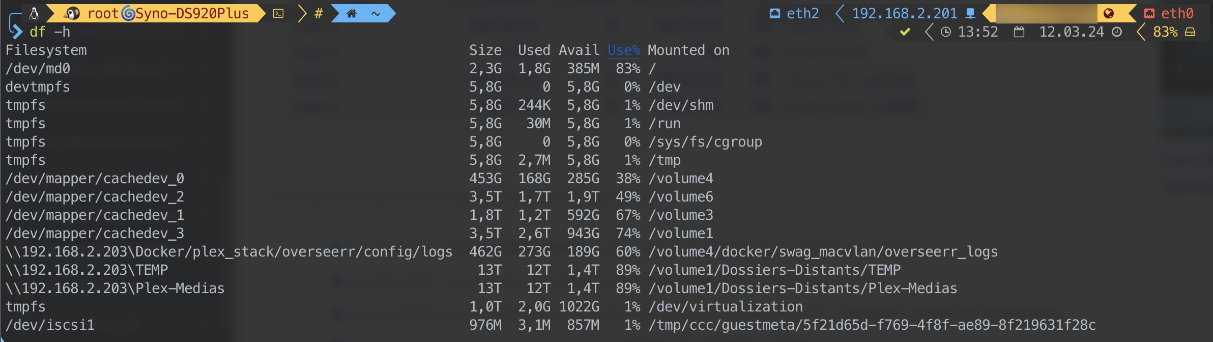Click the clock icon before 13:52

[946, 32]
